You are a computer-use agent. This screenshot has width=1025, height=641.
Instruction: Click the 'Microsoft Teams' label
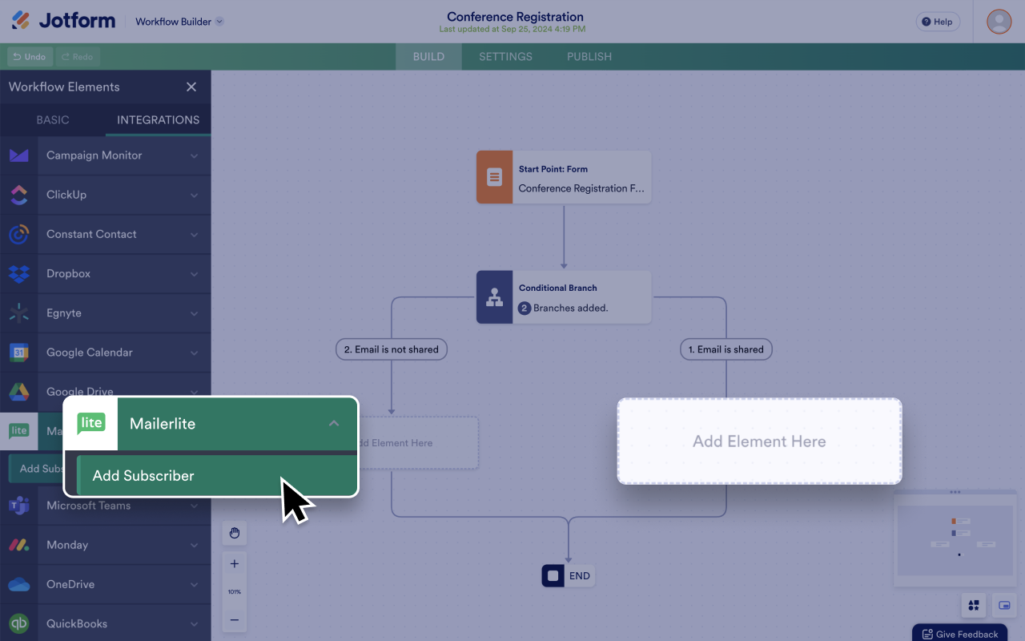coord(88,506)
